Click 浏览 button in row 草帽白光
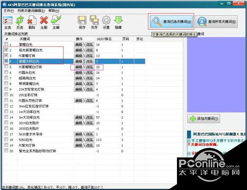247x190 pixels. 89,45
